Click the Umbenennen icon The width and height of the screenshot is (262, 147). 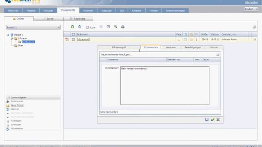tap(8, 102)
